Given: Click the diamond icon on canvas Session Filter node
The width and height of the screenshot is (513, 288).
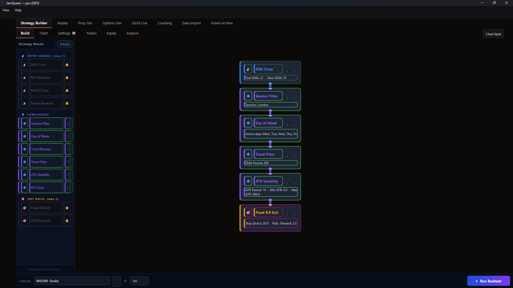Looking at the screenshot, I should (x=248, y=96).
